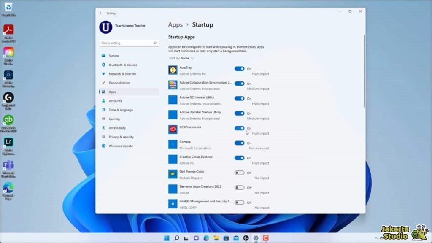Click the AcroTray app icon
Viewport: 432px width, 243px height.
[173, 70]
